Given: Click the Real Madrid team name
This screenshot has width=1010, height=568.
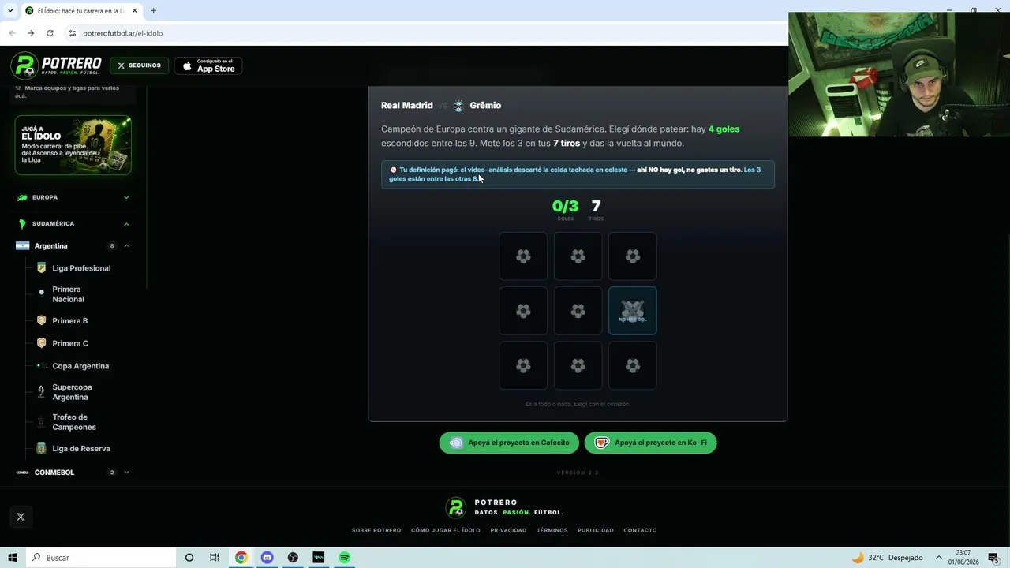Looking at the screenshot, I should point(407,106).
